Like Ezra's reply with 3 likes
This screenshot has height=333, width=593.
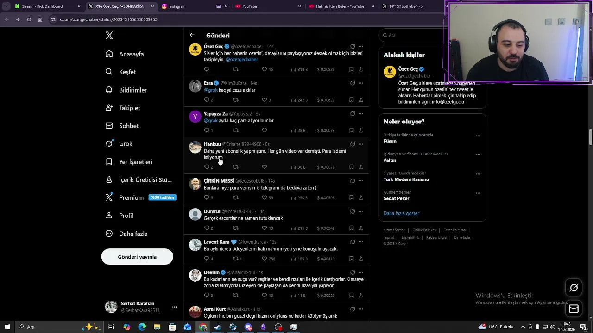266,100
